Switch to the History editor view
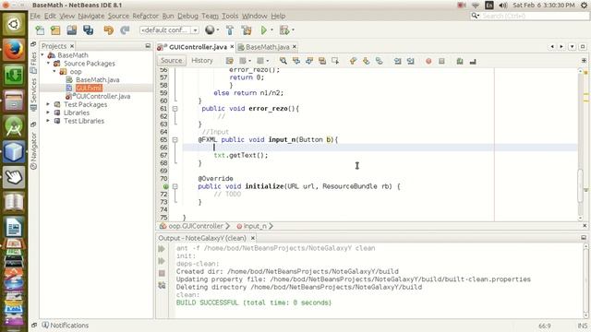 (x=202, y=61)
